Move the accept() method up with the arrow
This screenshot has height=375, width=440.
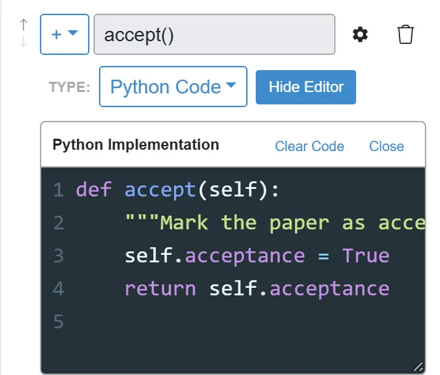coord(23,25)
